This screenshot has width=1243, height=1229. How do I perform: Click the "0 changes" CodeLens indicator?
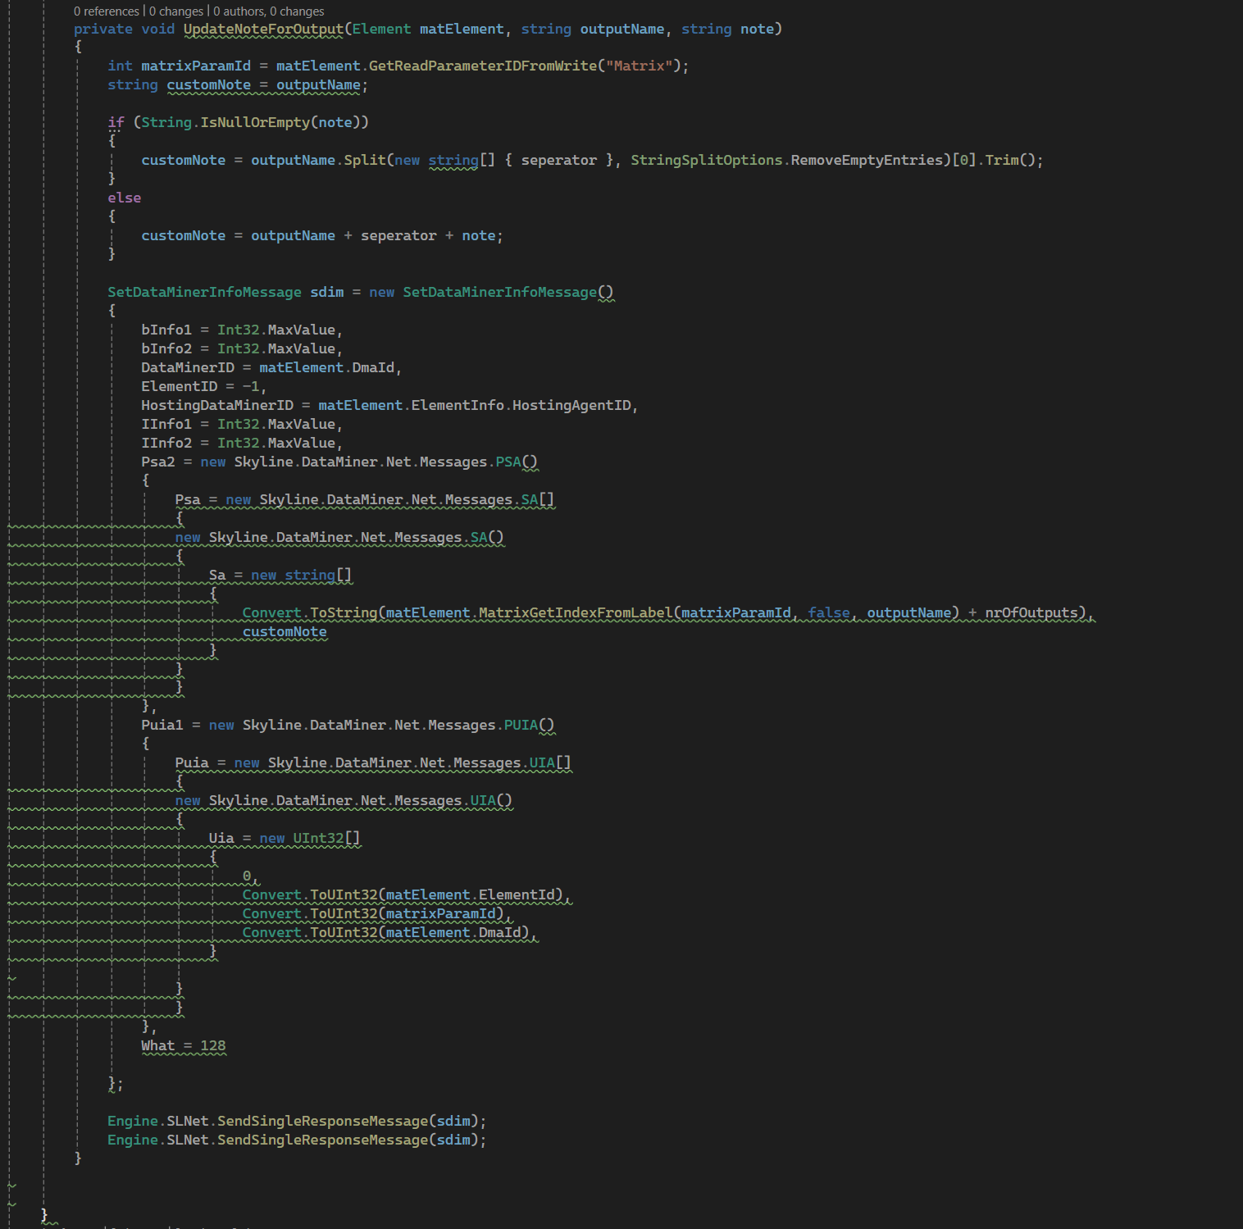(176, 11)
